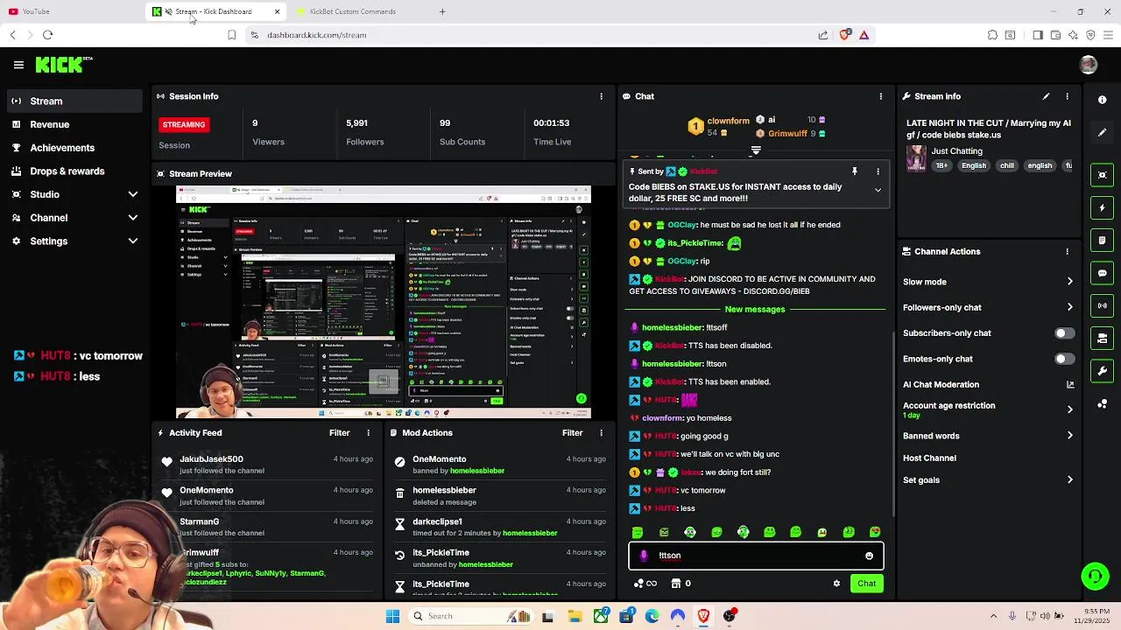Unpin the pinned chat message
Viewport: 1121px width, 630px height.
[x=854, y=171]
